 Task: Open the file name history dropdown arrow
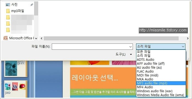[x=130, y=47]
